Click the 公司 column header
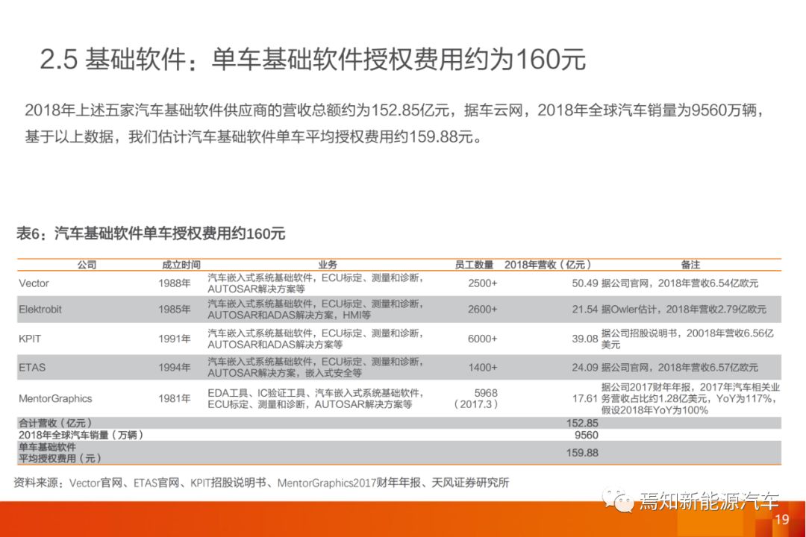The image size is (806, 537). point(87,265)
